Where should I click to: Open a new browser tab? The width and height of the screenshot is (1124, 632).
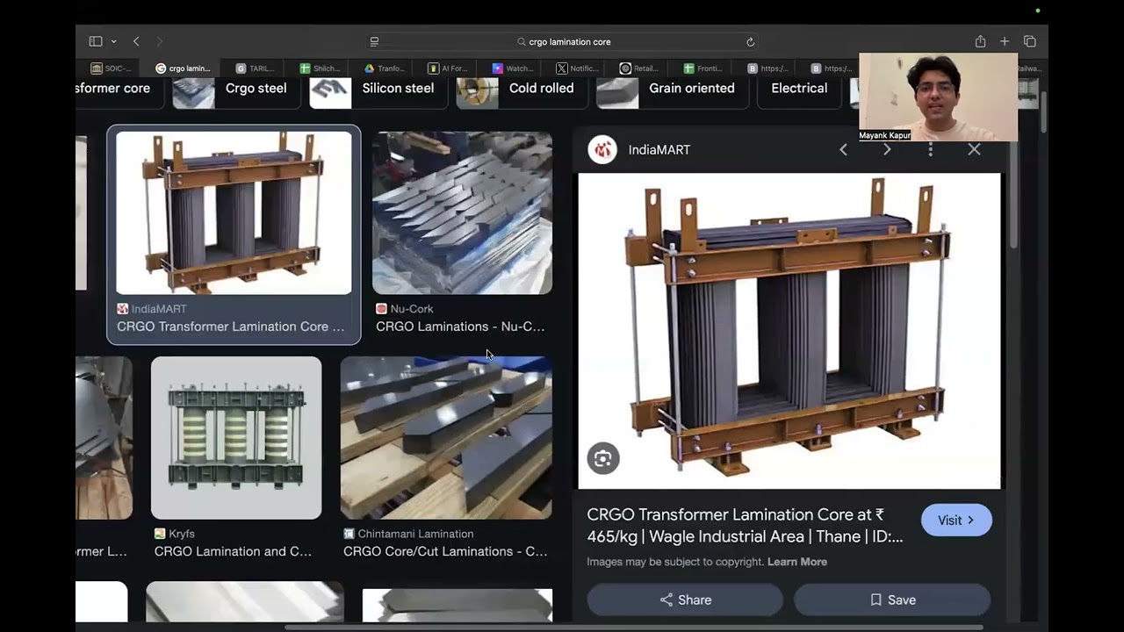[1005, 41]
